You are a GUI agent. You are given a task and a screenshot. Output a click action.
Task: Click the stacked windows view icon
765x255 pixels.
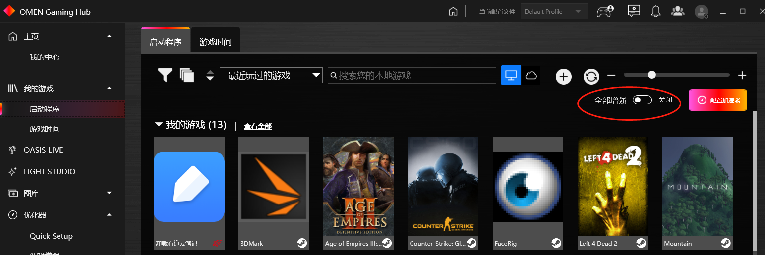pos(187,75)
